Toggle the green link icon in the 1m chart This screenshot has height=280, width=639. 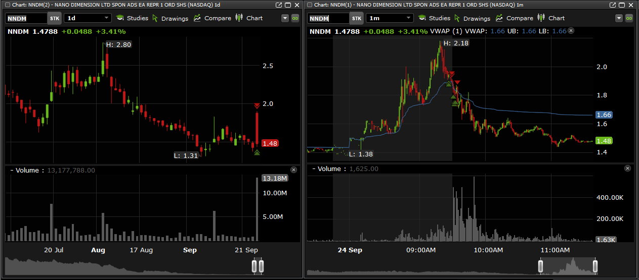[629, 18]
